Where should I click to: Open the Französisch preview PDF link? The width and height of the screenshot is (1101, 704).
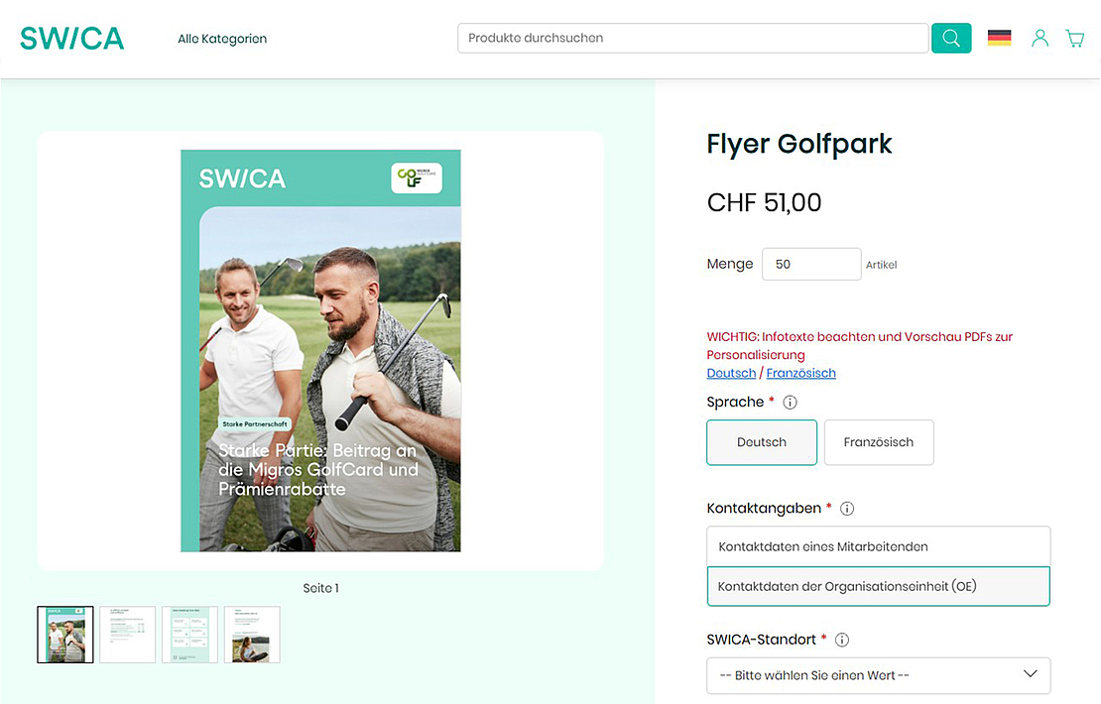pos(800,373)
